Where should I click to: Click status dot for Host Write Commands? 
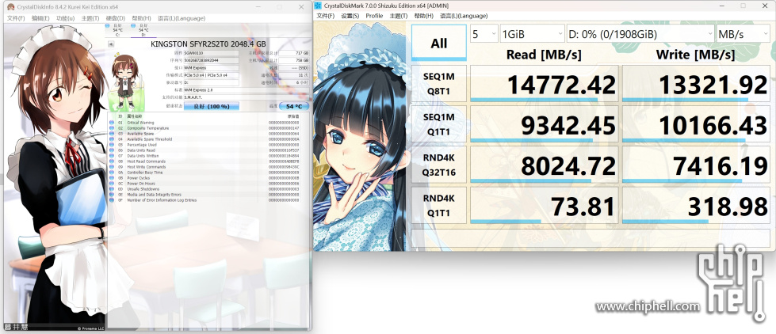112,167
